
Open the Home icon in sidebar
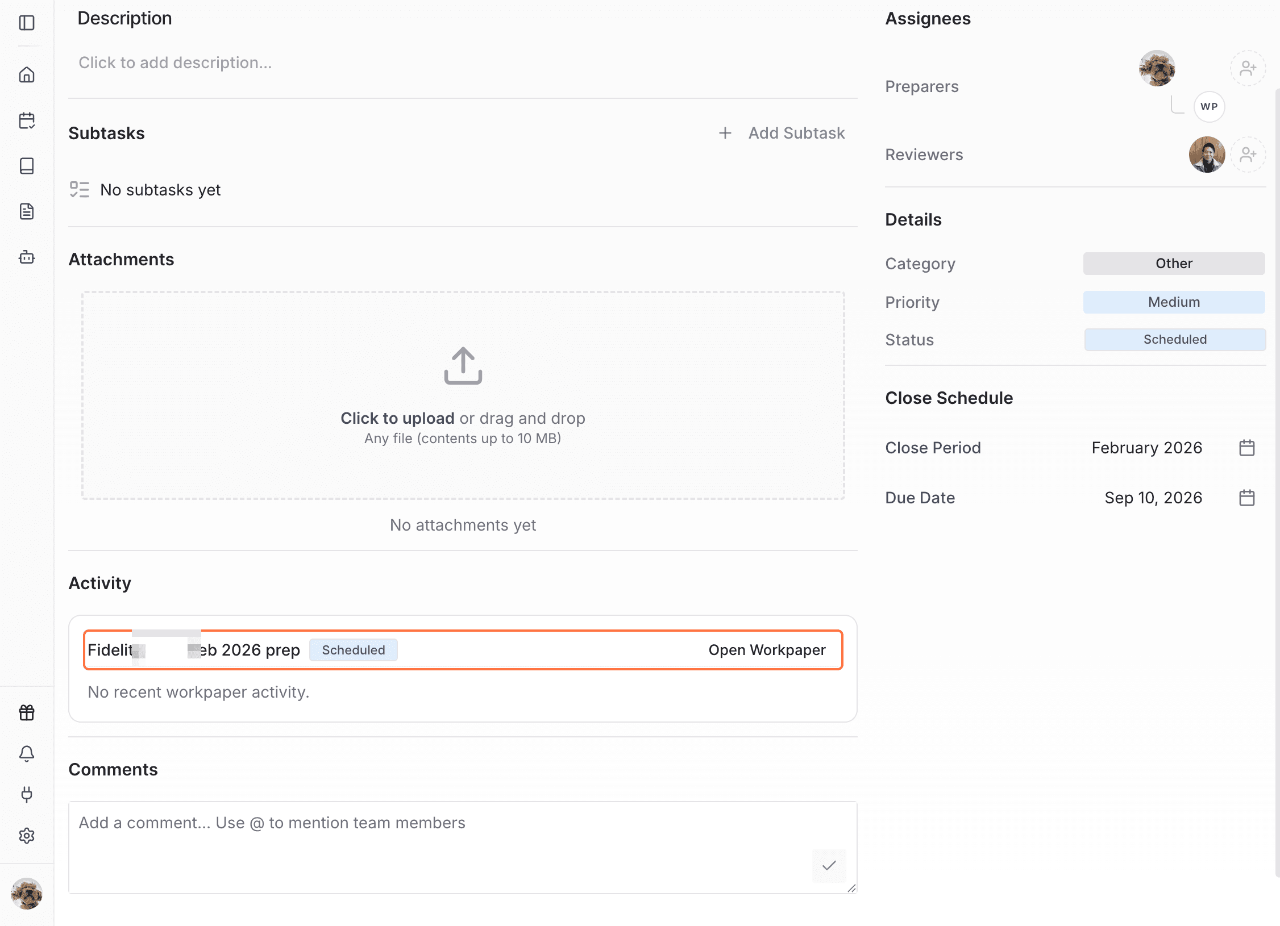click(x=27, y=74)
